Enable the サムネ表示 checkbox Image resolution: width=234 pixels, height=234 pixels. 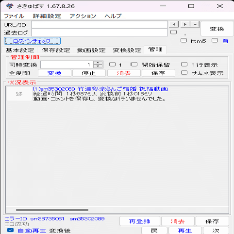[x=184, y=72]
